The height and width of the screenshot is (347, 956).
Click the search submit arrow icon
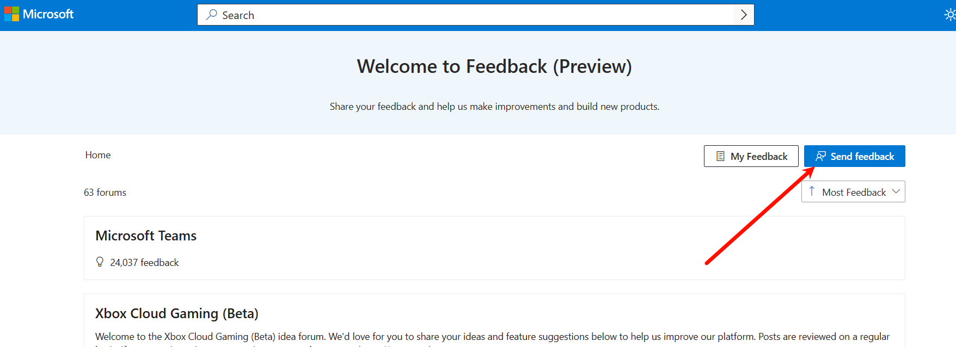(743, 15)
